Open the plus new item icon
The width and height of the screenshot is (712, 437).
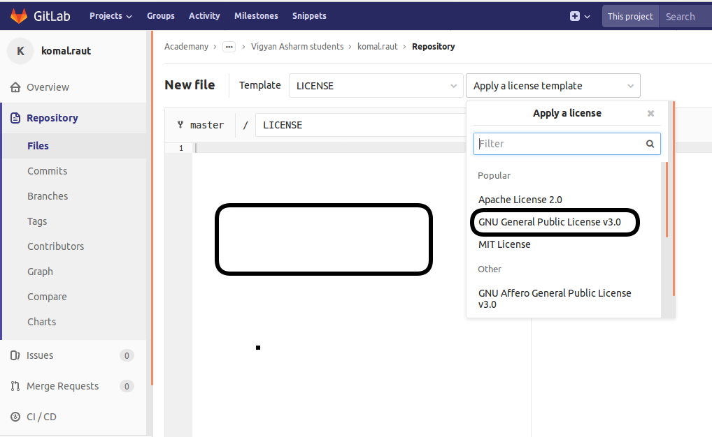click(574, 16)
